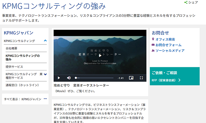Open 通報窓口（ホットライン） sidebar item
Screen dimensions: 206x123
(22, 85)
